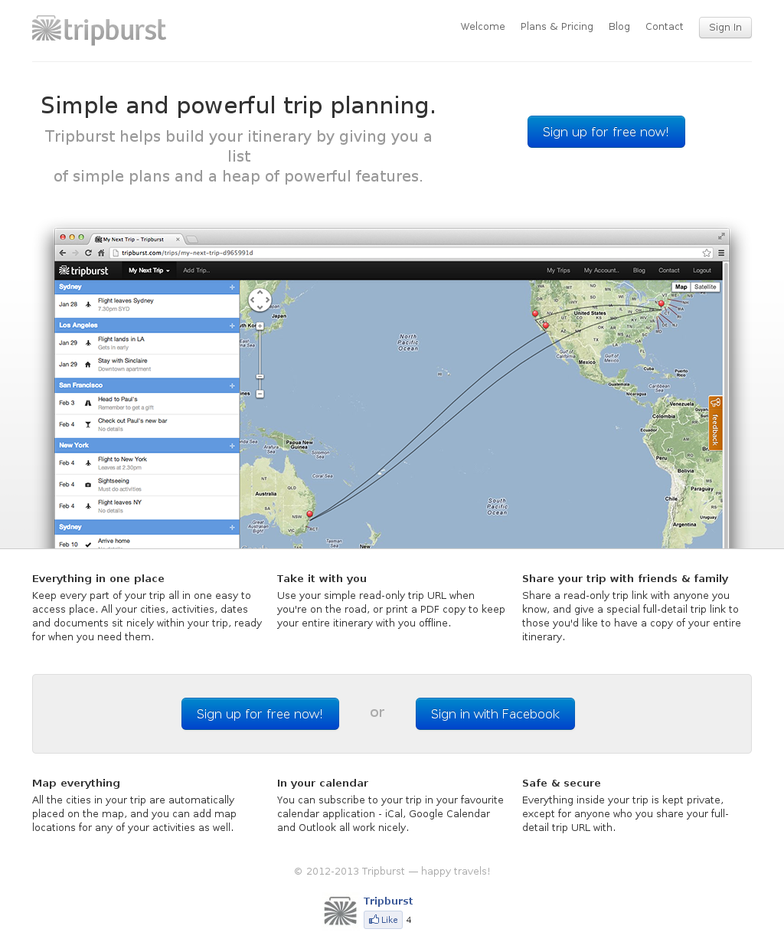Click the screenshot's browser address bar

click(412, 253)
